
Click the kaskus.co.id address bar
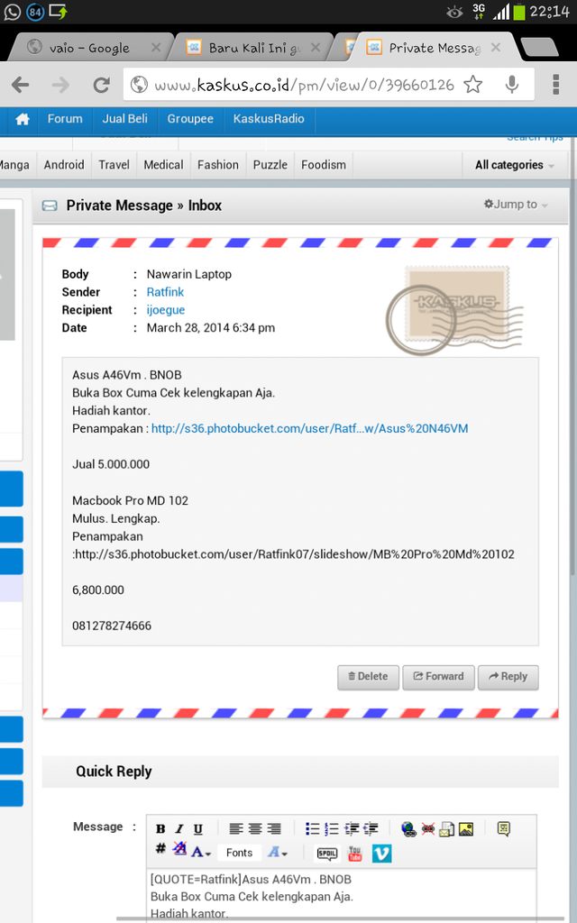pyautogui.click(x=304, y=85)
